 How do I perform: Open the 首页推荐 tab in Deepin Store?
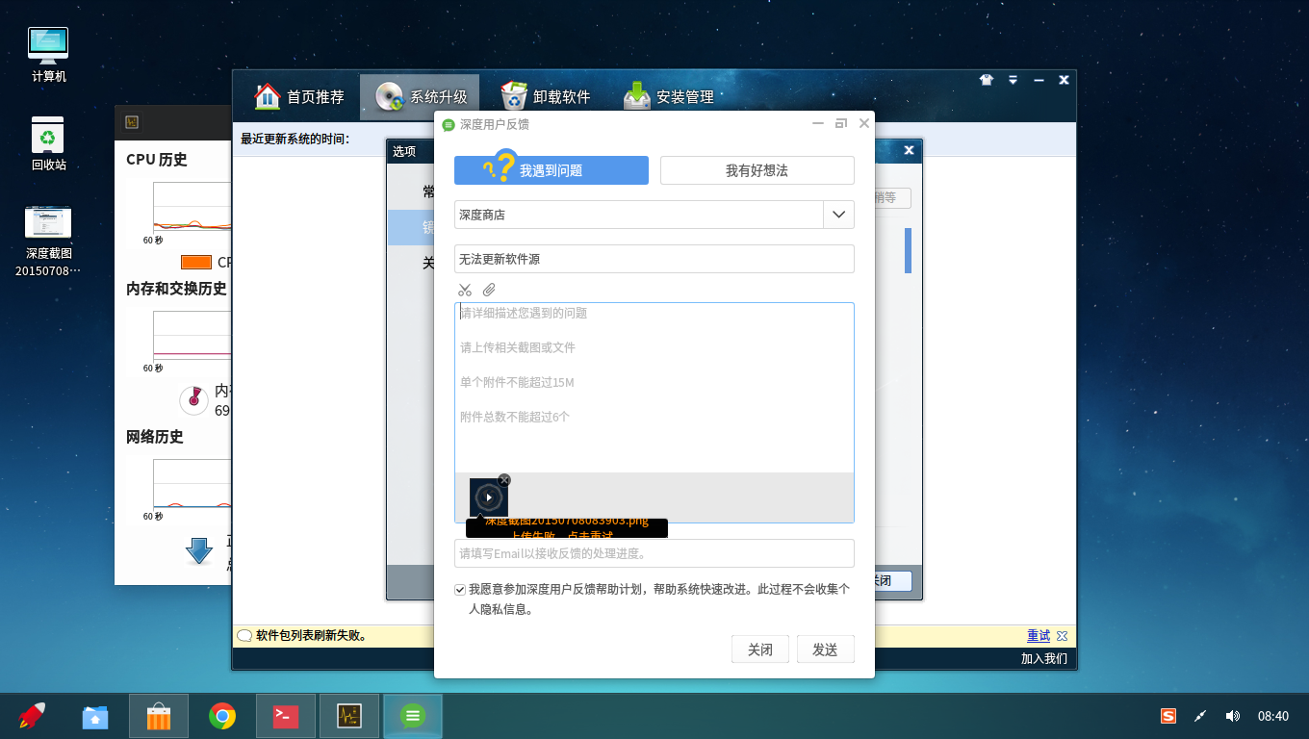[299, 96]
